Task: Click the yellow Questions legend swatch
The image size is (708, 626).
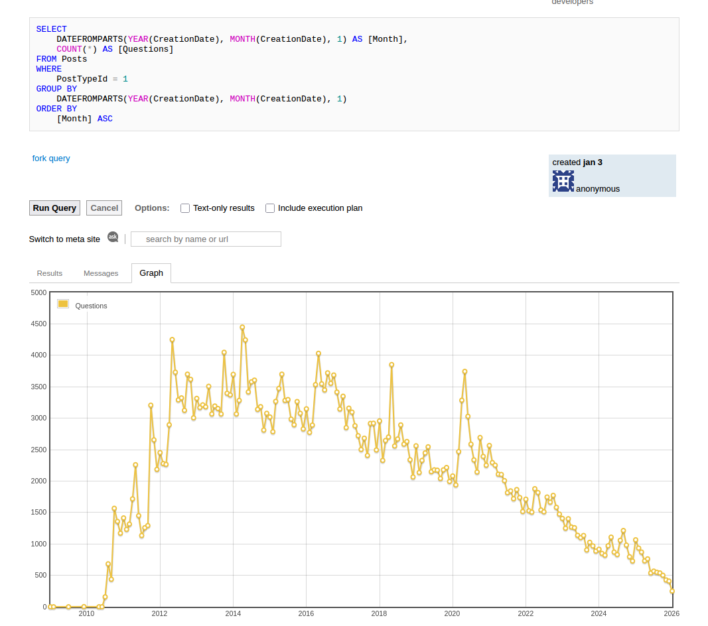Action: [63, 304]
